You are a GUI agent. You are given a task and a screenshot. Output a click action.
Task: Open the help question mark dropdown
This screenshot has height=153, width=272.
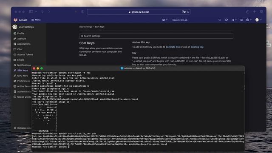point(249,20)
